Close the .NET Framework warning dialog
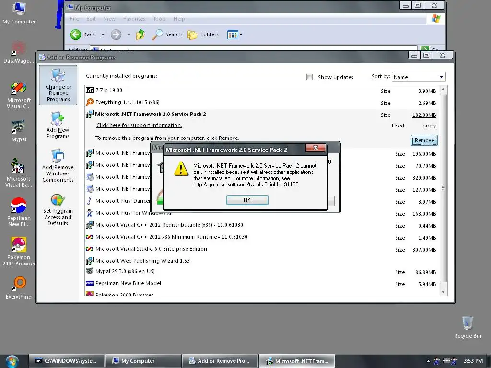Viewport: 491px width, 368px height. 316,148
